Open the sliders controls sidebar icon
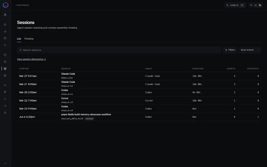This screenshot has height=167, width=267. pyautogui.click(x=5, y=92)
